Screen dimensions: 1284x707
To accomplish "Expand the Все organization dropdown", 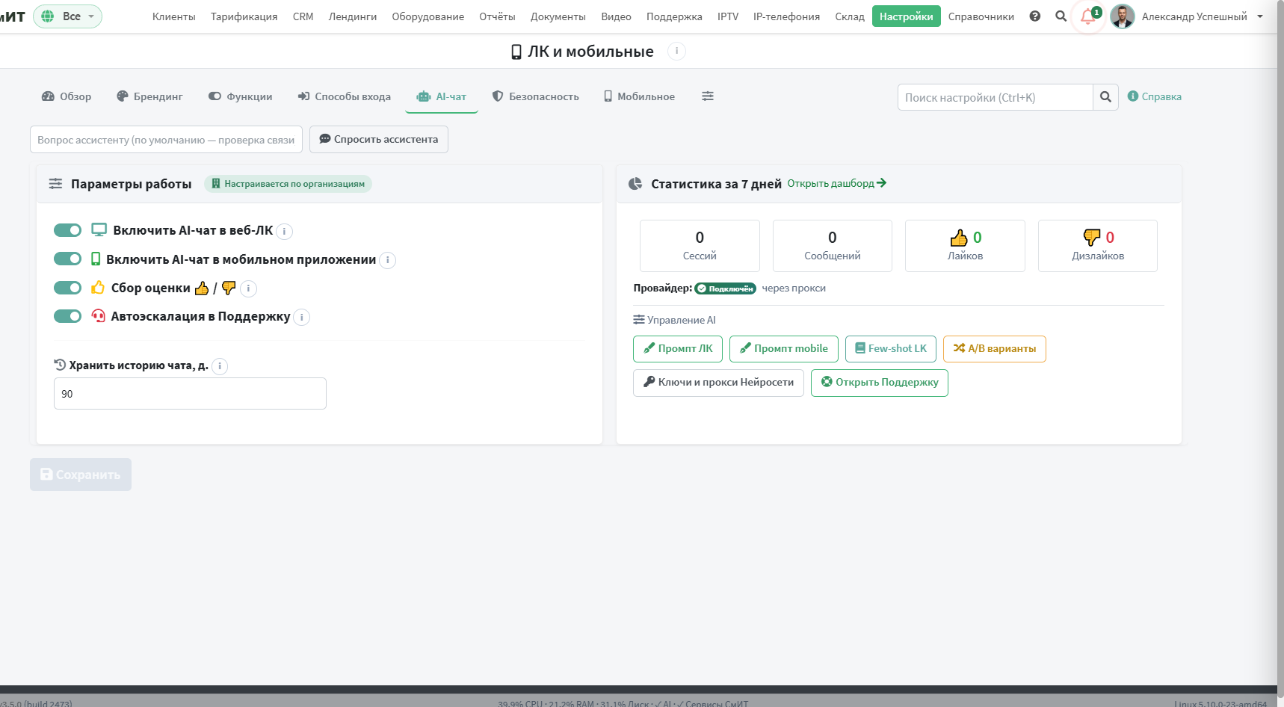I will (x=67, y=16).
